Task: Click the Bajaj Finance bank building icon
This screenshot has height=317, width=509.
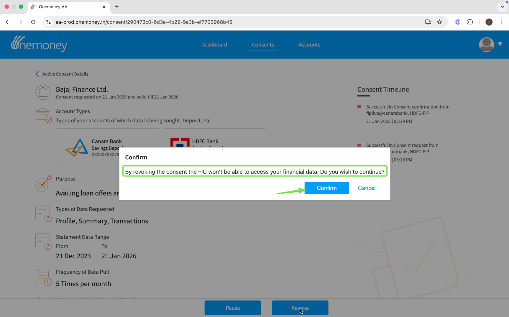Action: point(43,92)
